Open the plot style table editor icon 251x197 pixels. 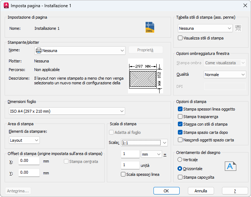coord(238,28)
